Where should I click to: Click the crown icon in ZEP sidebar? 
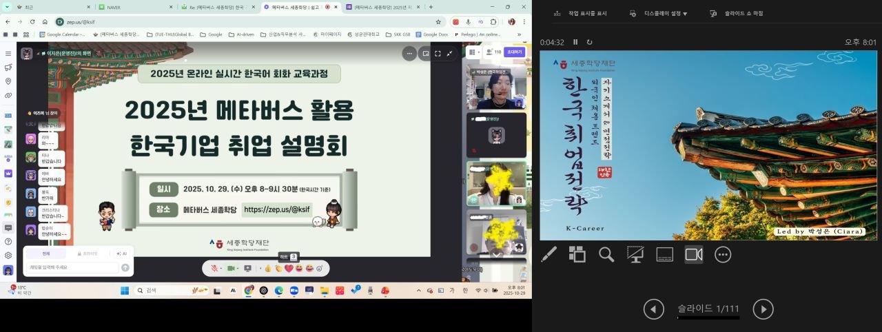click(x=8, y=174)
